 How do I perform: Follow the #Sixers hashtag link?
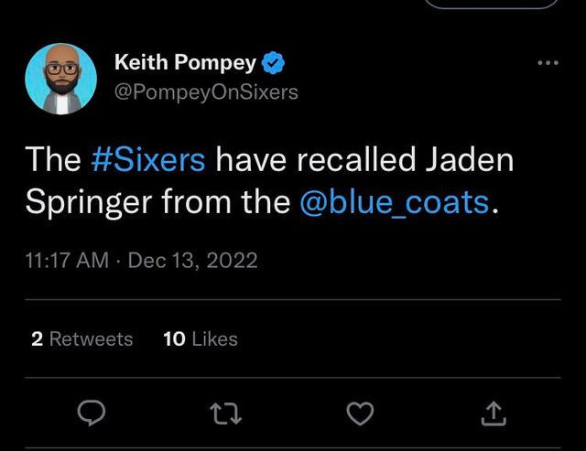pyautogui.click(x=149, y=159)
